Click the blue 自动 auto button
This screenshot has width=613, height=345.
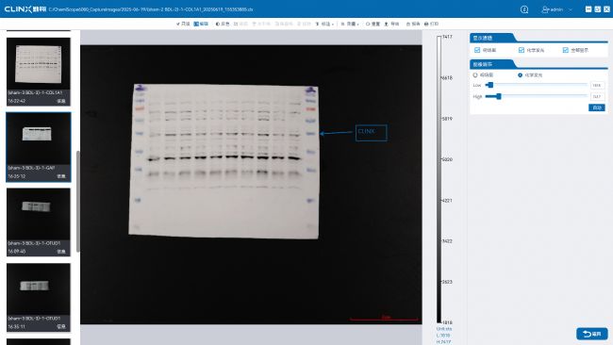pyautogui.click(x=597, y=107)
